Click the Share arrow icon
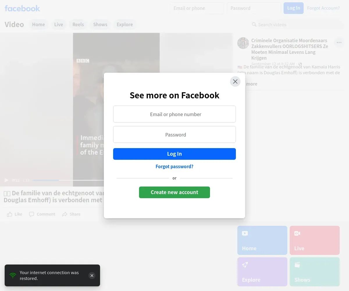Screen dimensions: 349x291 pos(65,214)
